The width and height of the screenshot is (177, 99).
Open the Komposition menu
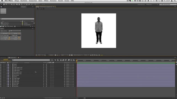pyautogui.click(x=33, y=1)
